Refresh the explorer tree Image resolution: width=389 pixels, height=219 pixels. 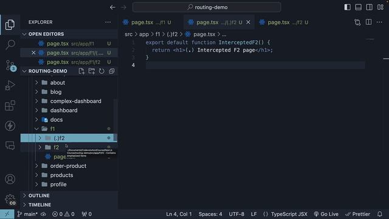coord(102,71)
